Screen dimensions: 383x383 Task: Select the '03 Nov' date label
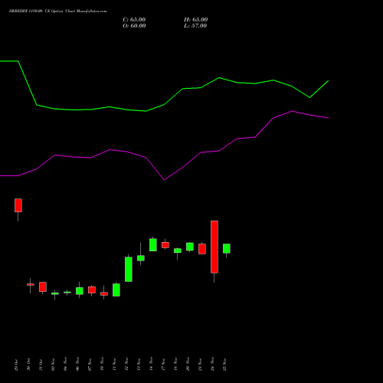coord(53,365)
